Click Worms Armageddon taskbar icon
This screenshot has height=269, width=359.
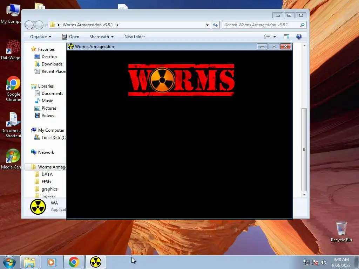tap(96, 262)
